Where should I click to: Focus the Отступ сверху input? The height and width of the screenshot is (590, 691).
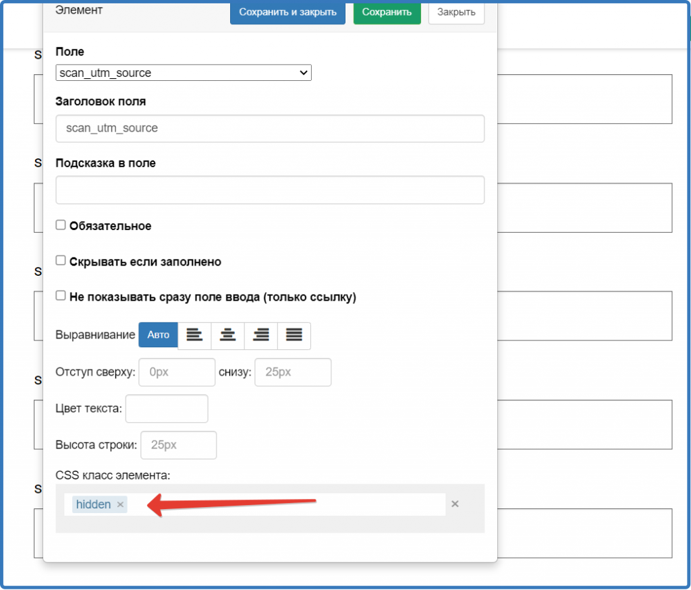point(177,372)
